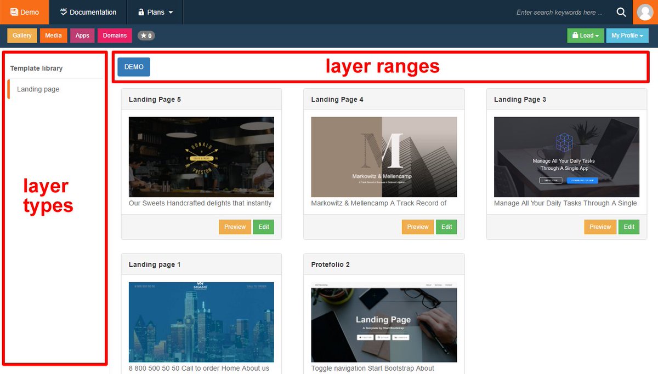Click the star favorites counter badge
Screen dimensions: 658x374
click(146, 36)
